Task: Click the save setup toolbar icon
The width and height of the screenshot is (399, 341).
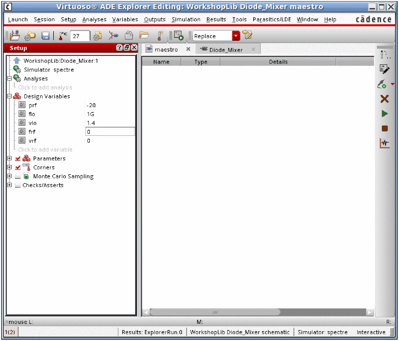Action: tap(45, 36)
